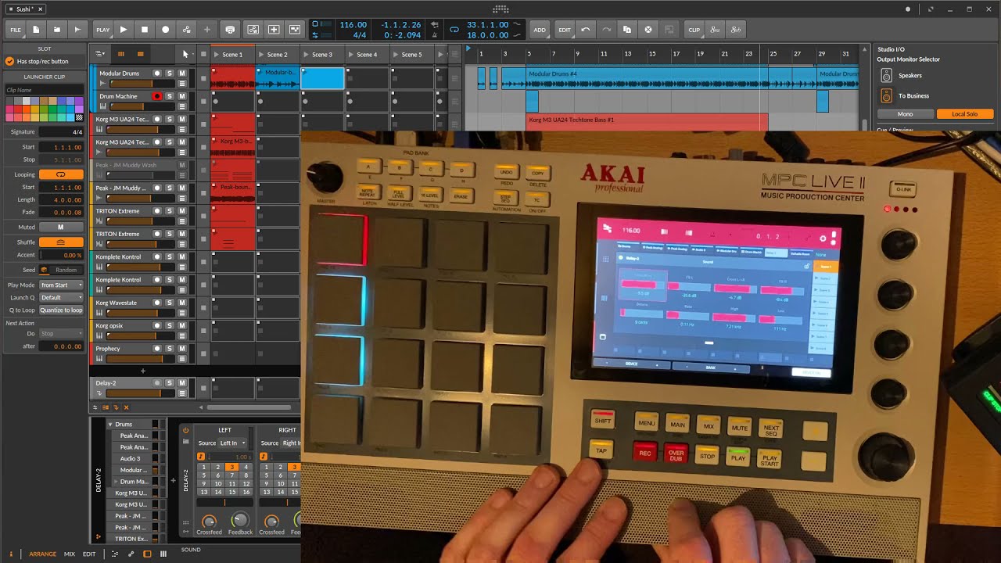Open track header view options menu
1001x563 pixels.
(x=100, y=54)
